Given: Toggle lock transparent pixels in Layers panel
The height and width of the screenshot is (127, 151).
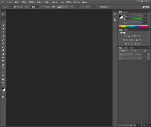Looking at the screenshot, I should pos(124,58).
